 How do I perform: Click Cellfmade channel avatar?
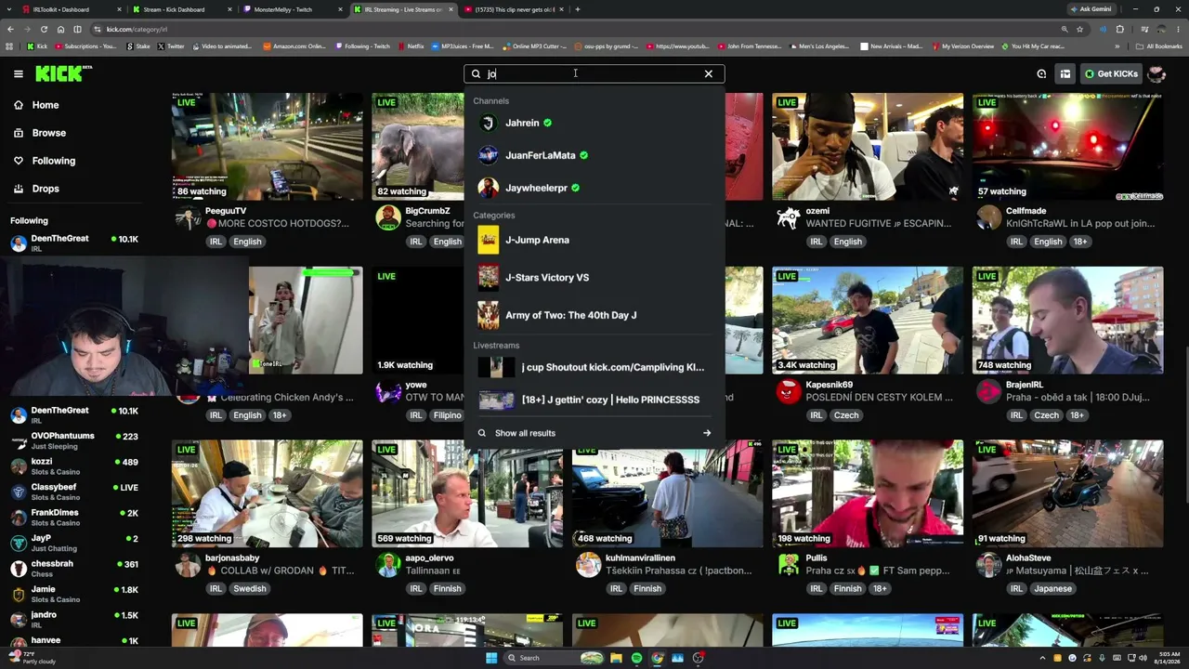[989, 217]
